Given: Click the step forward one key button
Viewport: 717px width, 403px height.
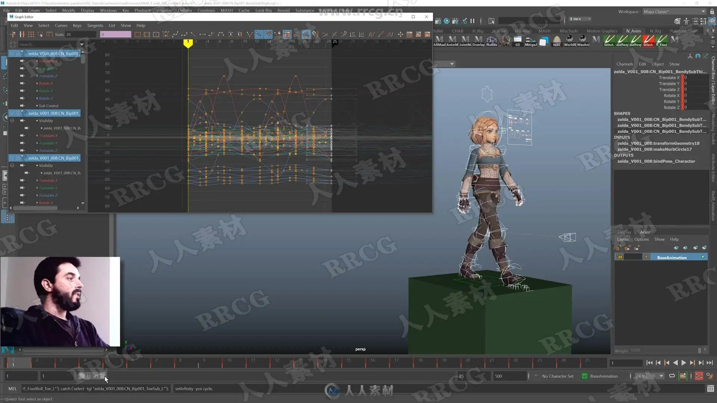Looking at the screenshot, I should pos(692,363).
